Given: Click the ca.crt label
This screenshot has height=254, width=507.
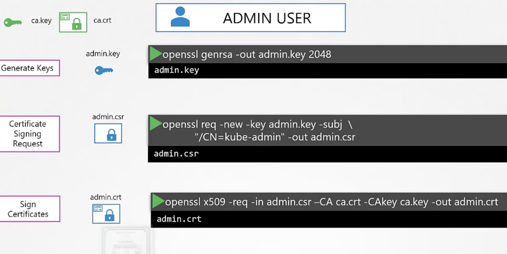Looking at the screenshot, I should click(102, 20).
